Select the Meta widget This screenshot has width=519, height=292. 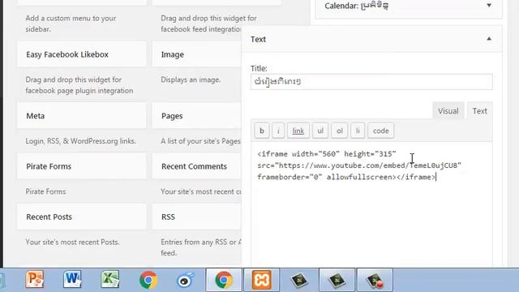tap(81, 116)
